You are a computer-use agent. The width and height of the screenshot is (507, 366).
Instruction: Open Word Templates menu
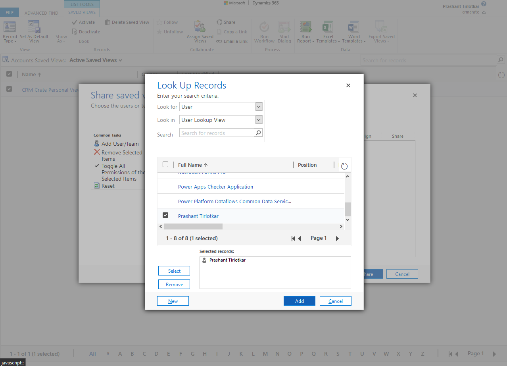coord(354,33)
